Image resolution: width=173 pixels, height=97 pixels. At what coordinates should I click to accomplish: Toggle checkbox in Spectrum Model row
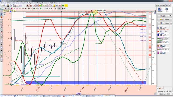click(167, 39)
